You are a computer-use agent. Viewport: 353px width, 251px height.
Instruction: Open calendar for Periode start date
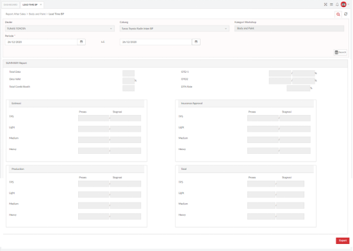click(81, 42)
